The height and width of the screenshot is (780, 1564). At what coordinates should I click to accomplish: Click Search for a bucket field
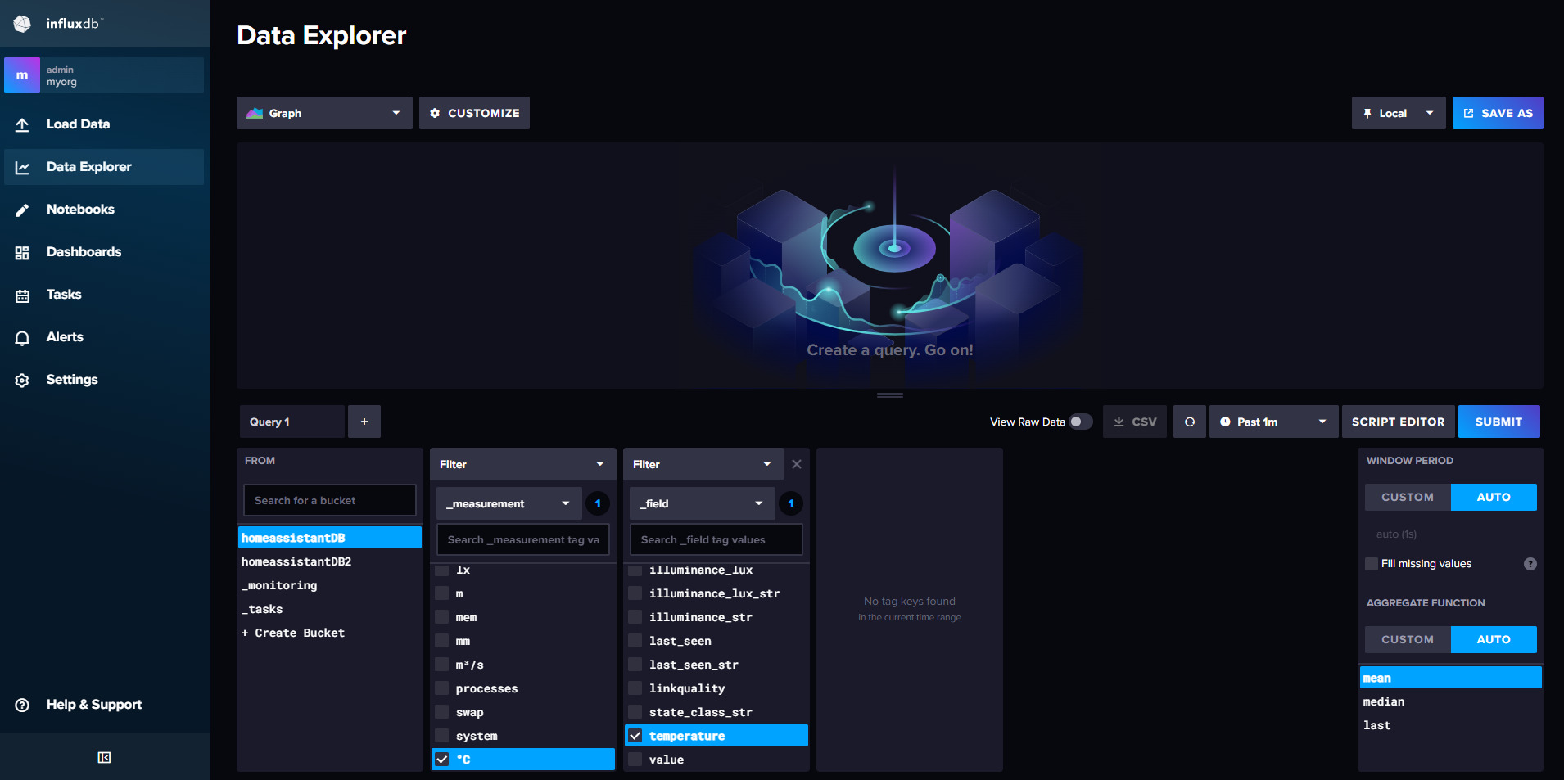coord(329,500)
